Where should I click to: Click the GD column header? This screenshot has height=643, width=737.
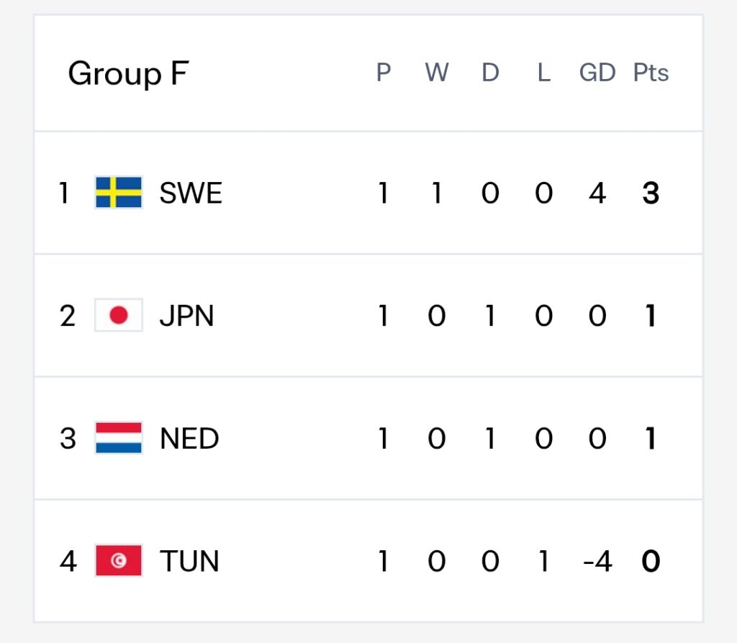(597, 73)
